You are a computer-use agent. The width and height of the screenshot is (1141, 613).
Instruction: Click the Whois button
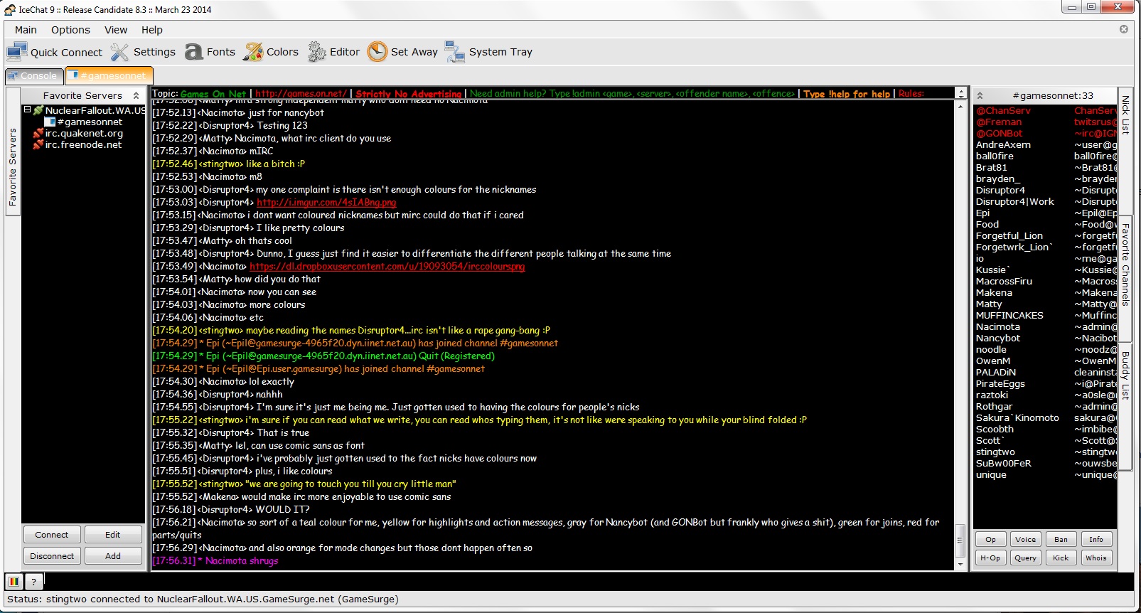[1096, 558]
